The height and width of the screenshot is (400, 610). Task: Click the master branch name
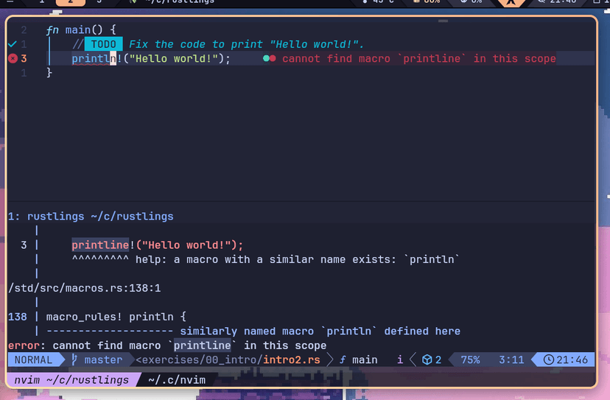click(x=103, y=360)
